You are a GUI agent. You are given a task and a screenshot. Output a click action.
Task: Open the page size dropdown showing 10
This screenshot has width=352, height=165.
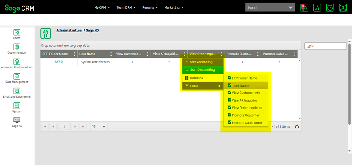point(99,127)
